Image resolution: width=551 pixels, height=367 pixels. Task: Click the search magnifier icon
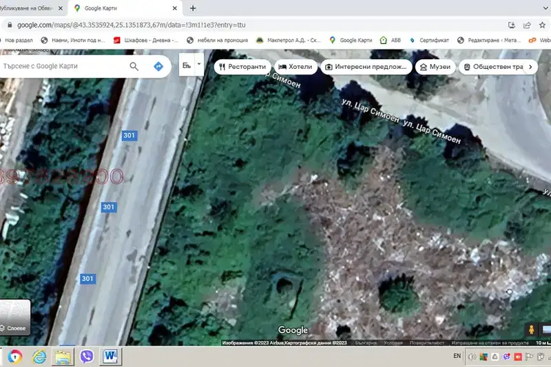pos(134,66)
